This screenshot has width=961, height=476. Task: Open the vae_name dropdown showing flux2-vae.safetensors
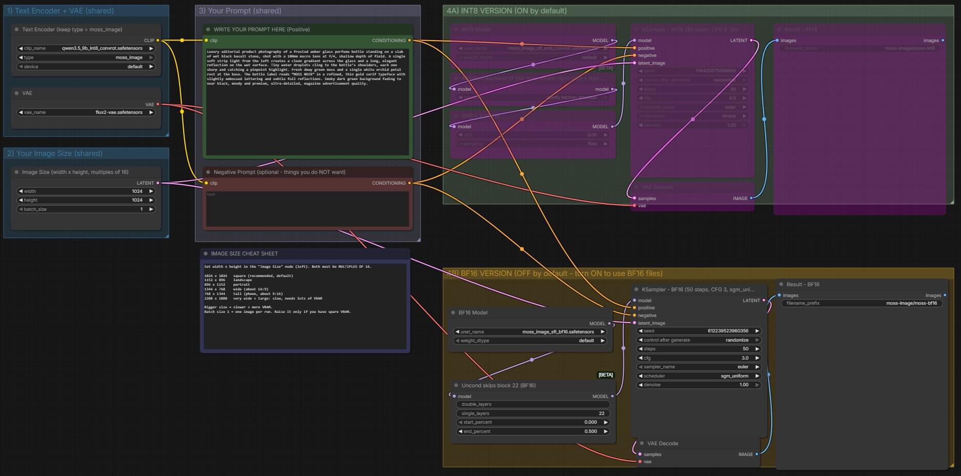coord(86,112)
